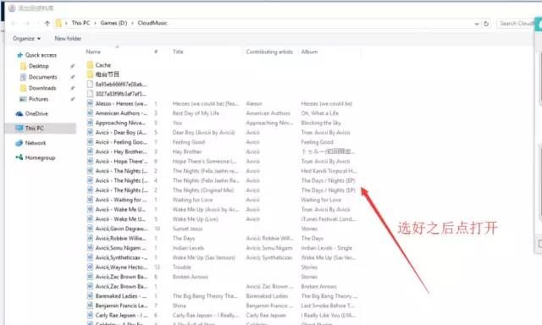Select the Alesso - Heroes music file icon

tap(91, 103)
